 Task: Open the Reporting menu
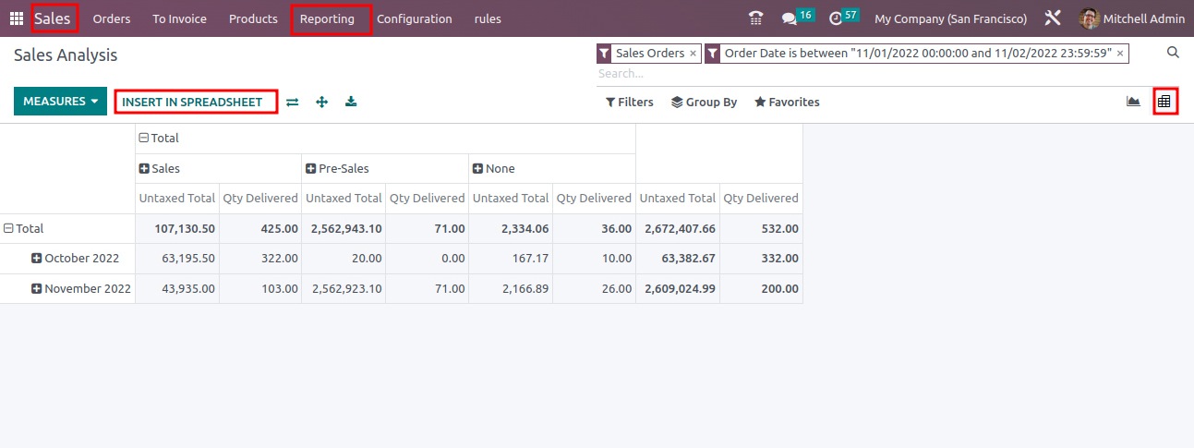click(327, 18)
